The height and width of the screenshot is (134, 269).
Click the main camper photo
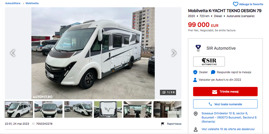[93, 53]
